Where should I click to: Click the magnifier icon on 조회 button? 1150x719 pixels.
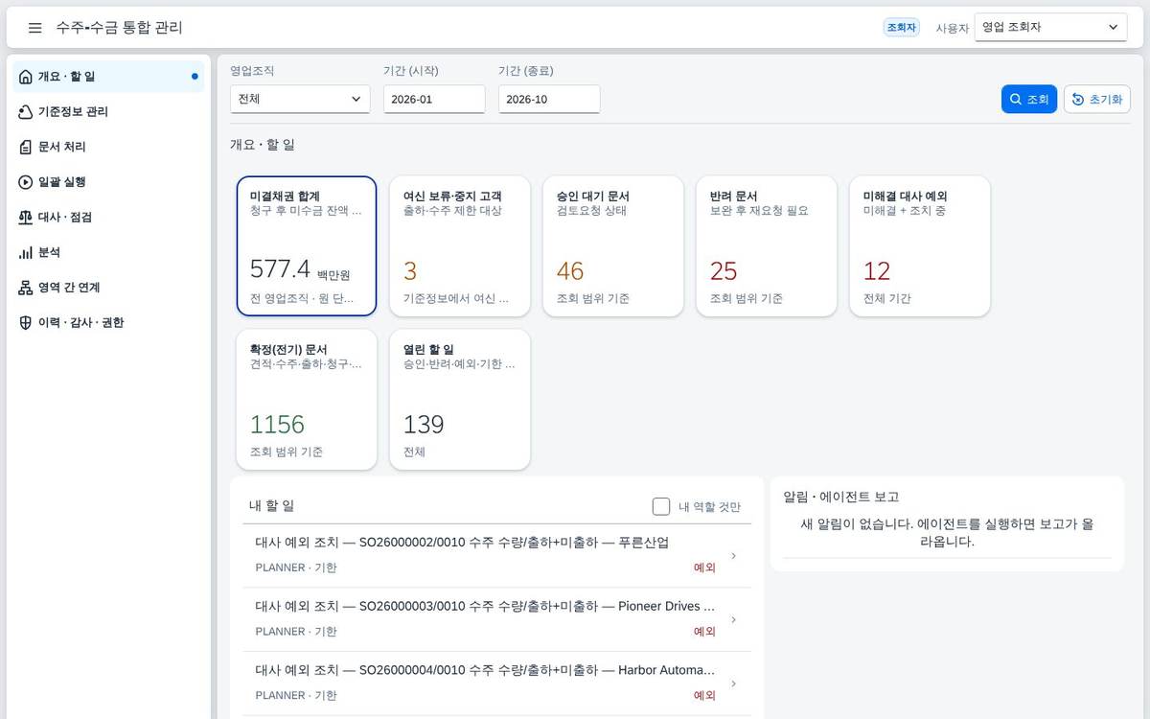tap(1016, 100)
